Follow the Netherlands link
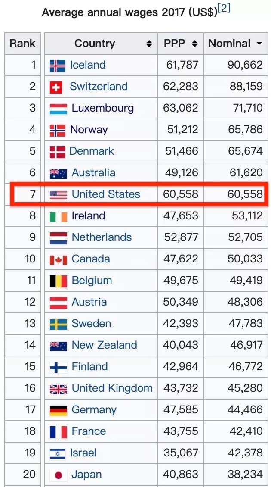This screenshot has height=487, width=271. point(102,237)
